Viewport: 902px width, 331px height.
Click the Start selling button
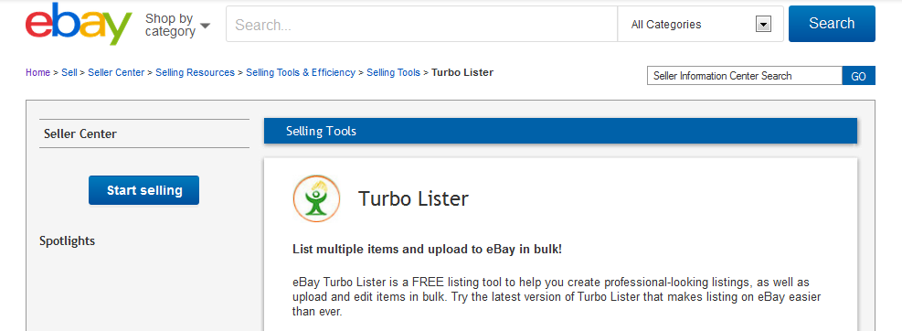coord(143,190)
